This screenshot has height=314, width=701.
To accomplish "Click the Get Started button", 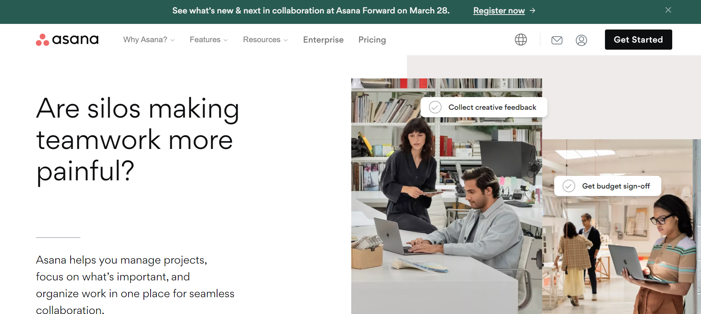I will coord(638,40).
